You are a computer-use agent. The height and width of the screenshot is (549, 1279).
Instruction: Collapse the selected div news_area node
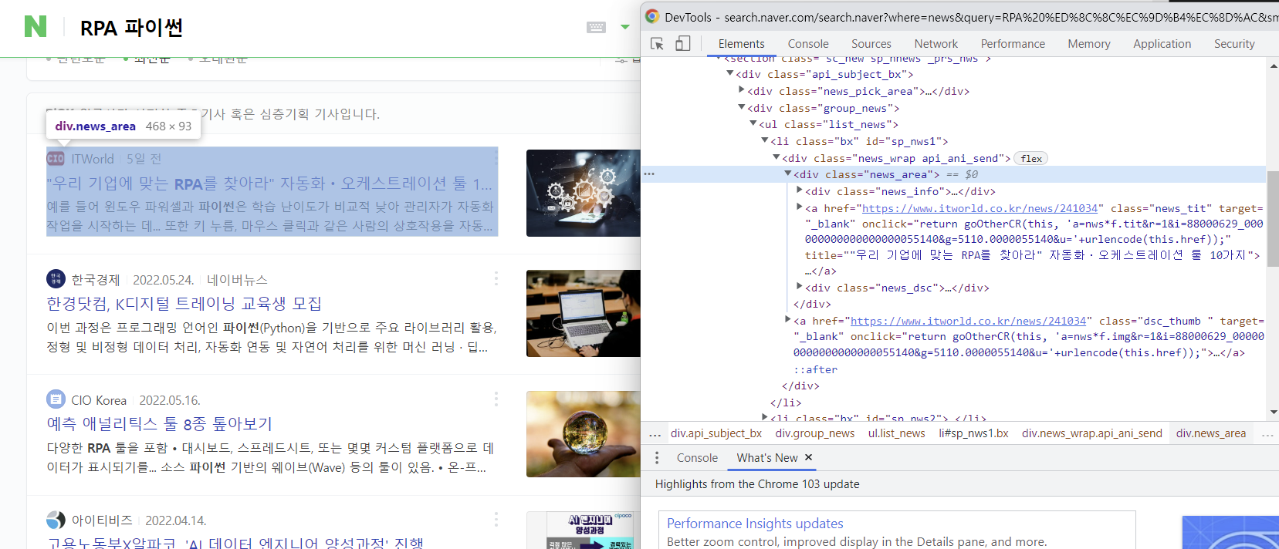point(787,173)
